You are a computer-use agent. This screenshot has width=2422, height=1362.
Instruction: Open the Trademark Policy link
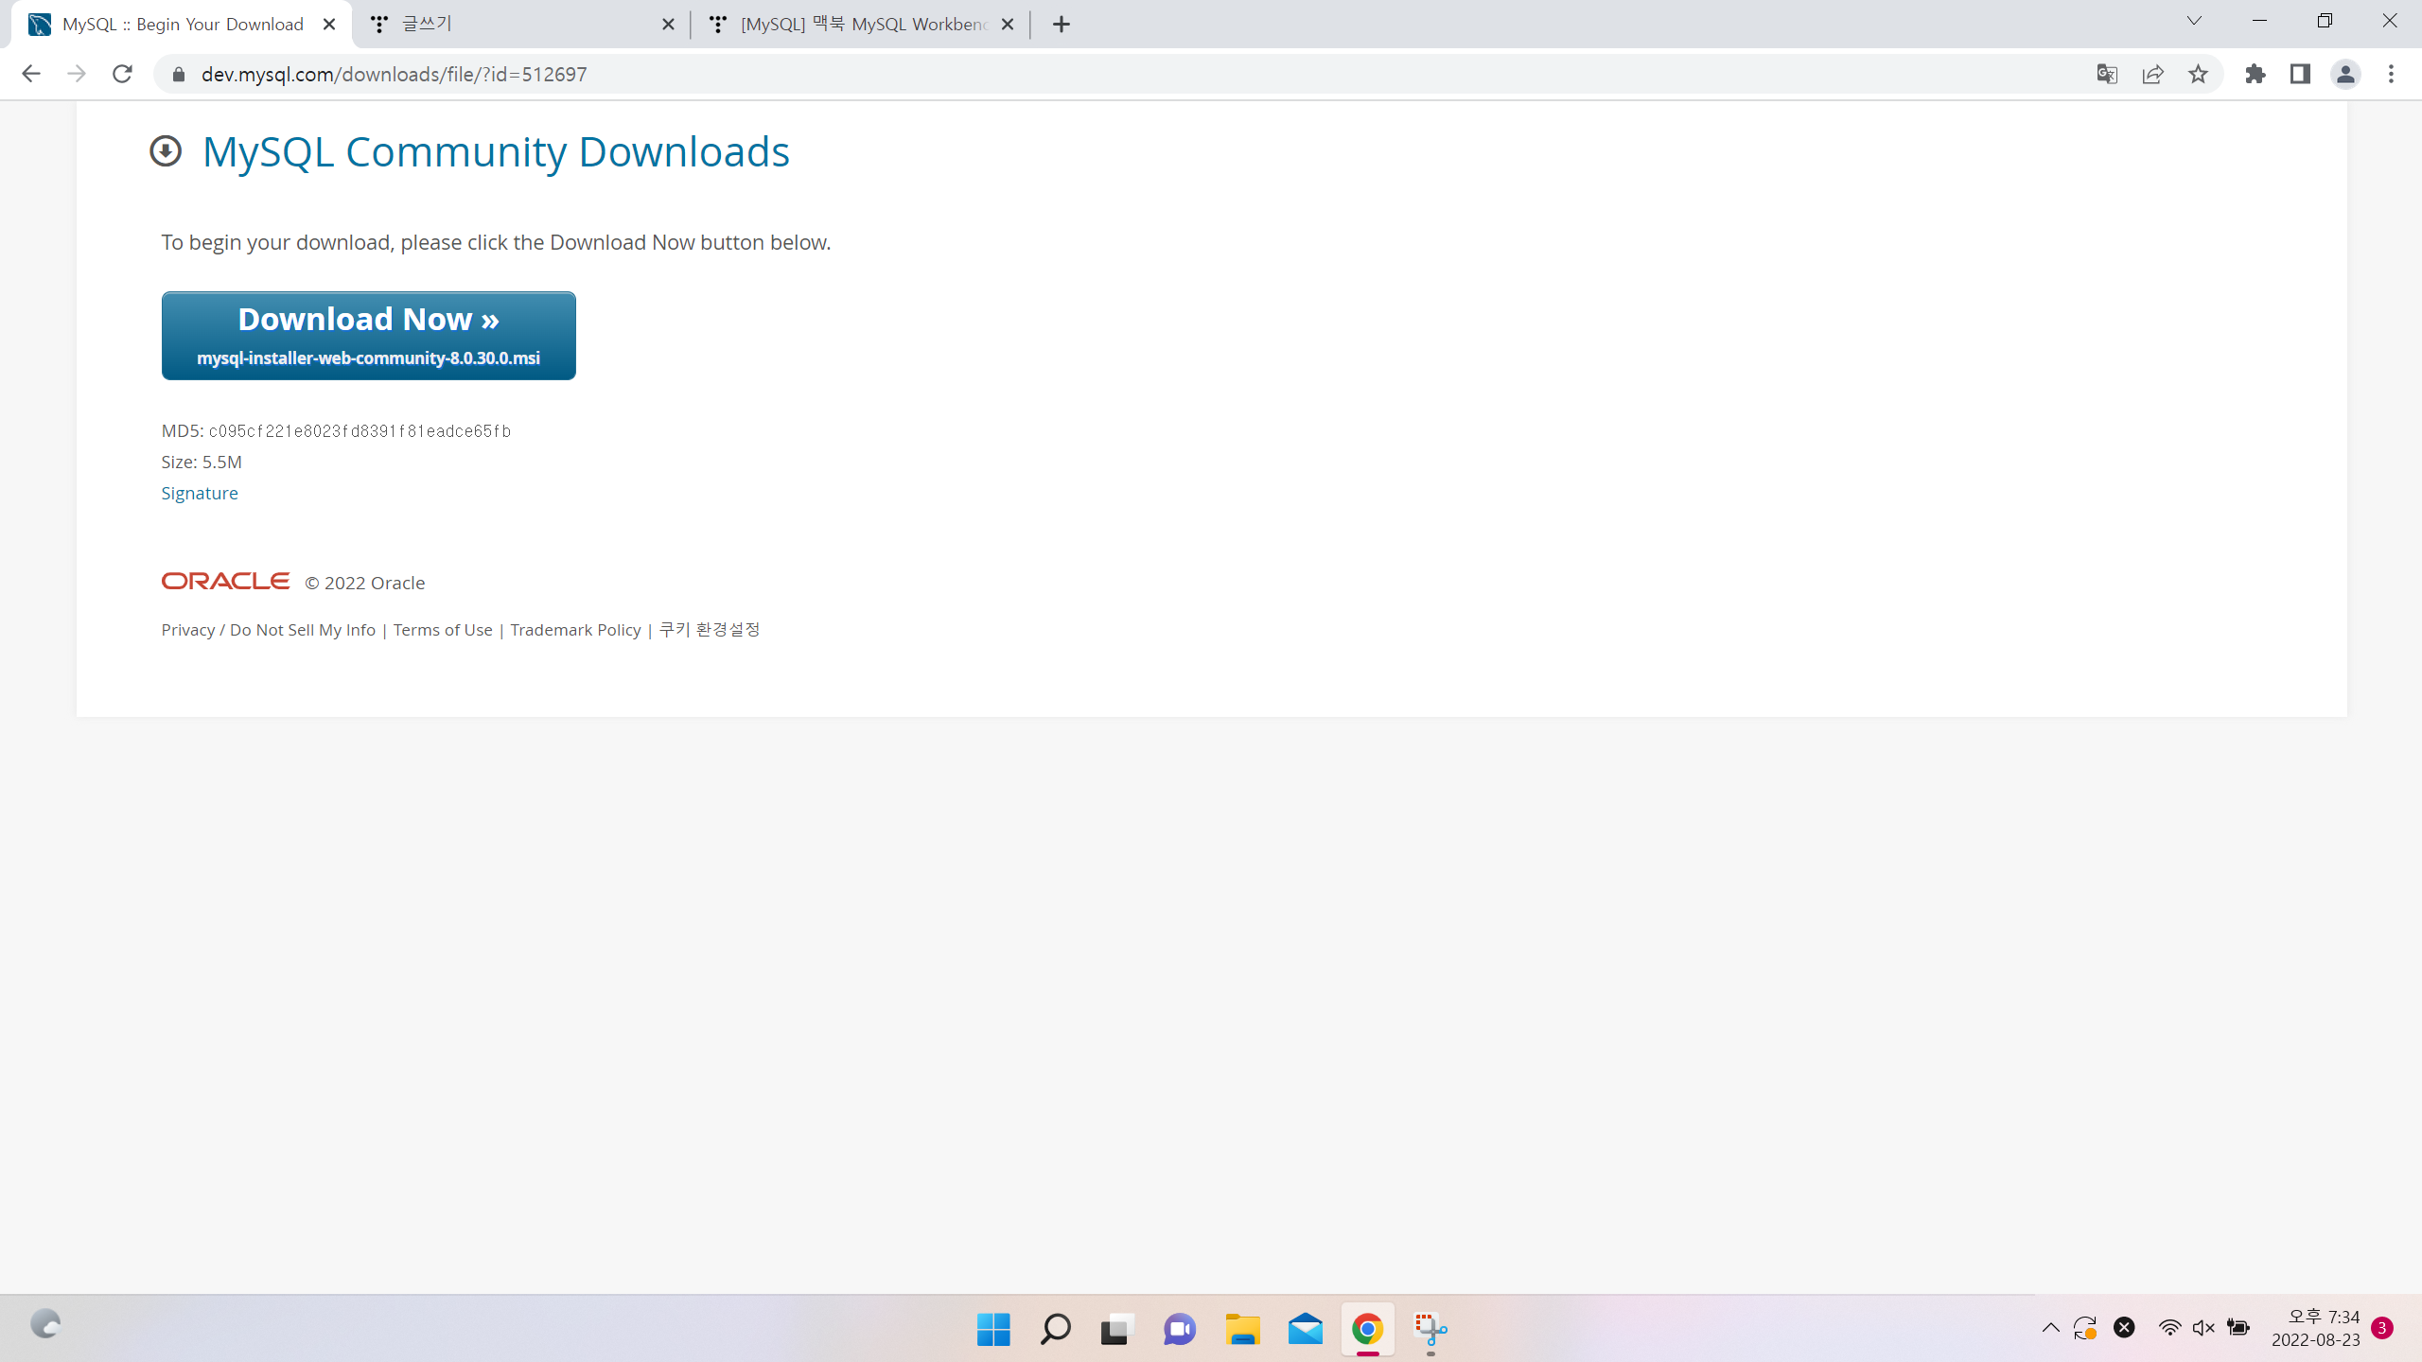[x=575, y=630]
